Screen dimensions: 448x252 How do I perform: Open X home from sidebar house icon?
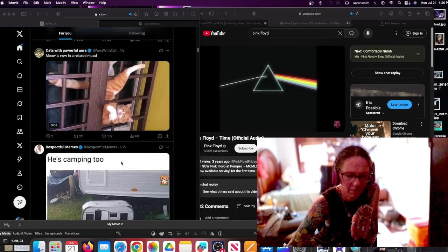click(20, 48)
